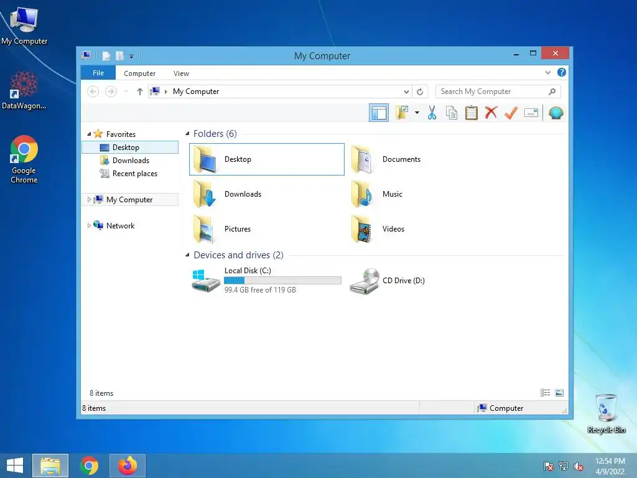The width and height of the screenshot is (637, 478).
Task: Open the File ribbon tab
Action: [x=98, y=73]
